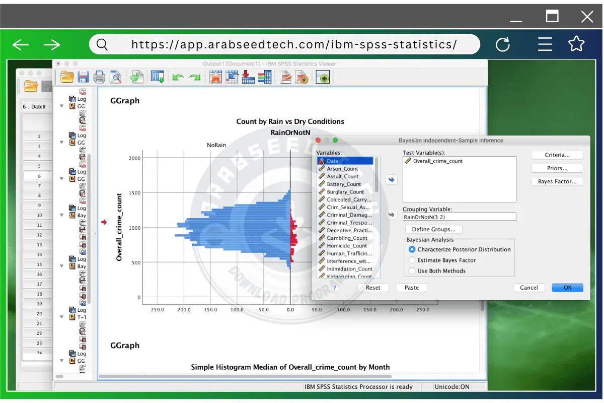
Task: Click the blue Help question mark icon
Action: [x=335, y=288]
